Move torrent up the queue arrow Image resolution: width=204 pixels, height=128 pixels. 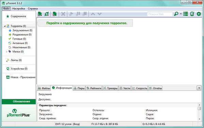click(93, 14)
